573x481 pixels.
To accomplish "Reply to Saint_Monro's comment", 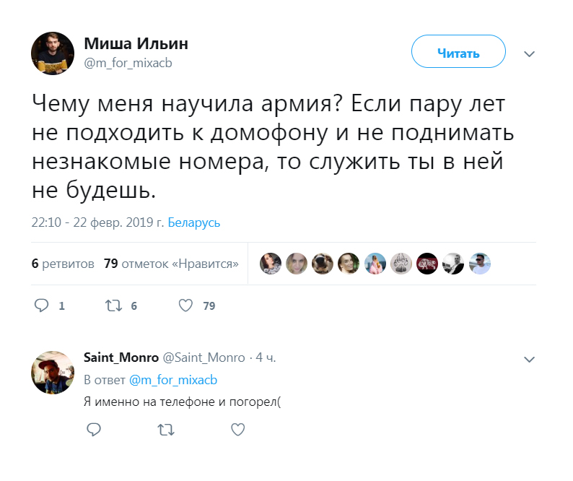I will click(x=93, y=430).
